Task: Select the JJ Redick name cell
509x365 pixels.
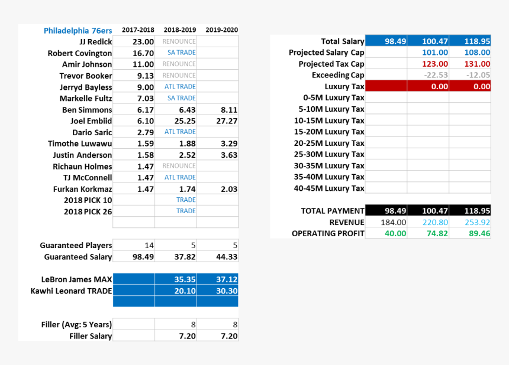Action: tap(96, 42)
